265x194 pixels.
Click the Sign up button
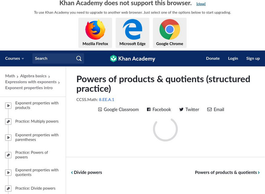pos(253,58)
